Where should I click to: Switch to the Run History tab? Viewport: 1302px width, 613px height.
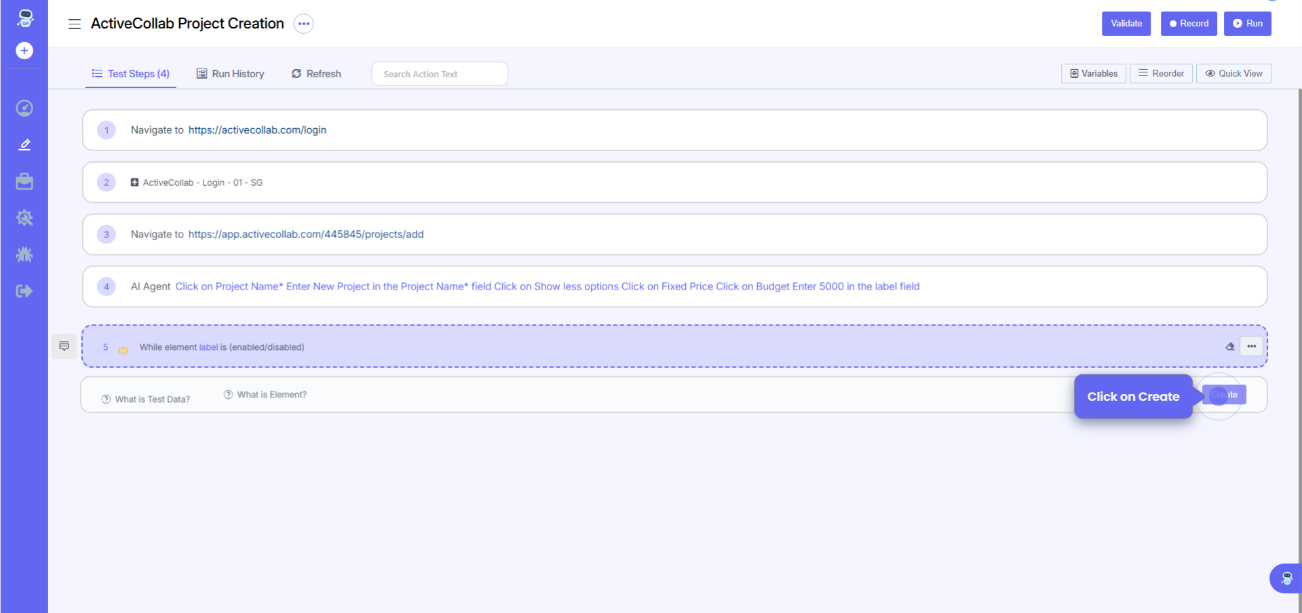[x=231, y=74]
